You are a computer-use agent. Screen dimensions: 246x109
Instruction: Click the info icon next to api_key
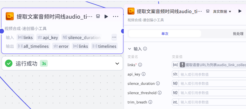pyautogui.click(x=144, y=74)
